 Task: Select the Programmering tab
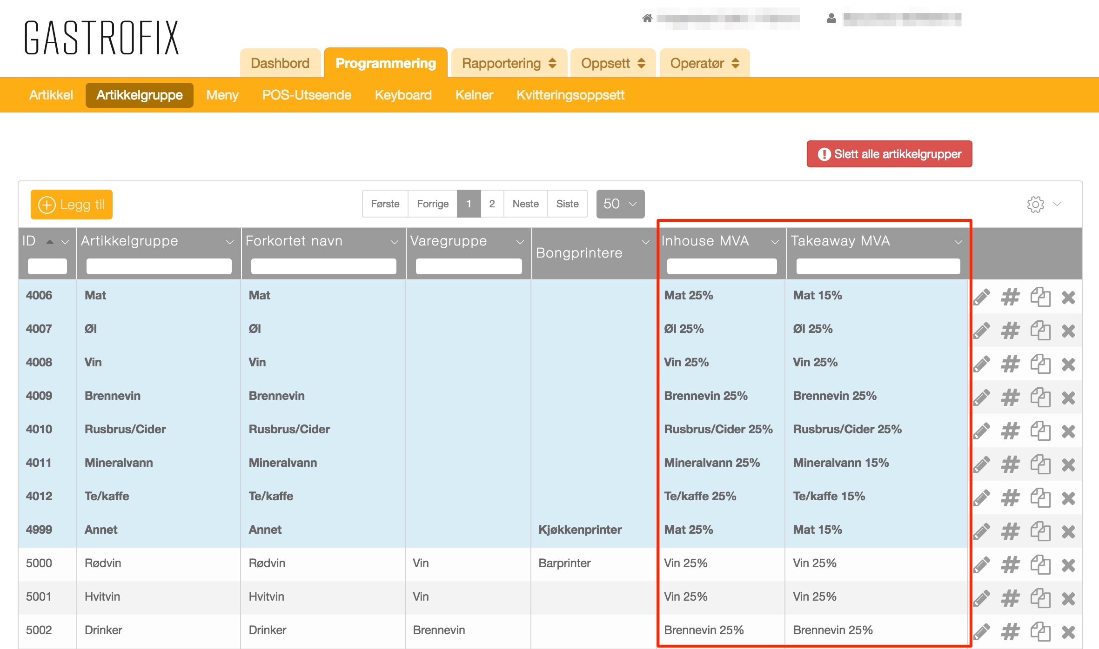coord(386,63)
